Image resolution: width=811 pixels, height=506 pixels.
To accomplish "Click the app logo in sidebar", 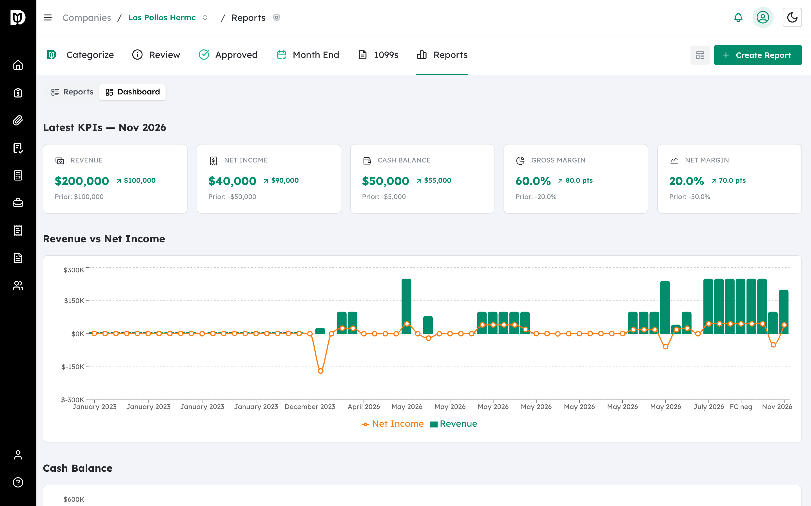I will coord(18,17).
